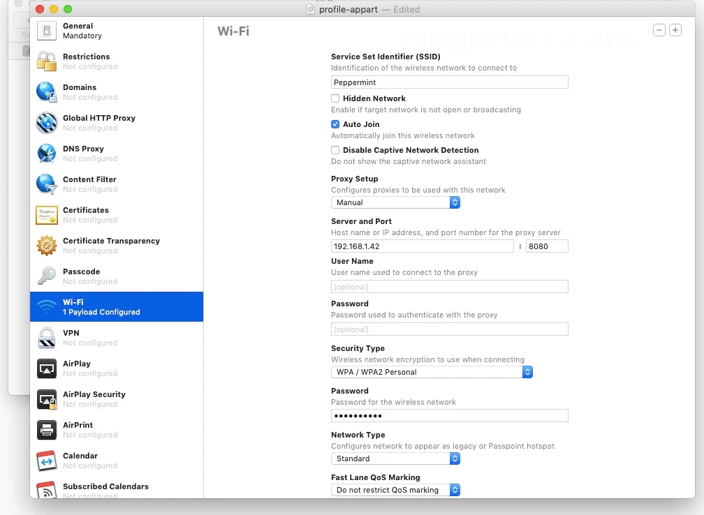
Task: Click the SSID field containing Peppermint
Action: point(450,82)
